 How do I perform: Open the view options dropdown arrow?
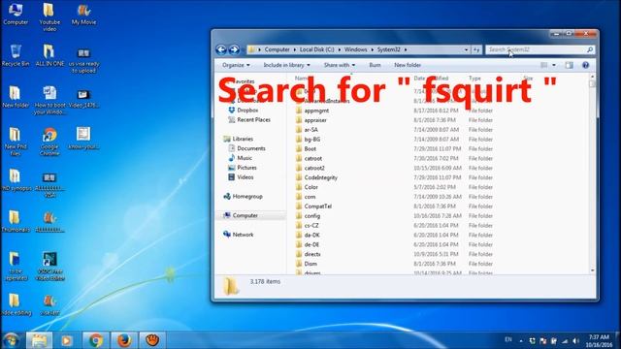click(x=554, y=65)
